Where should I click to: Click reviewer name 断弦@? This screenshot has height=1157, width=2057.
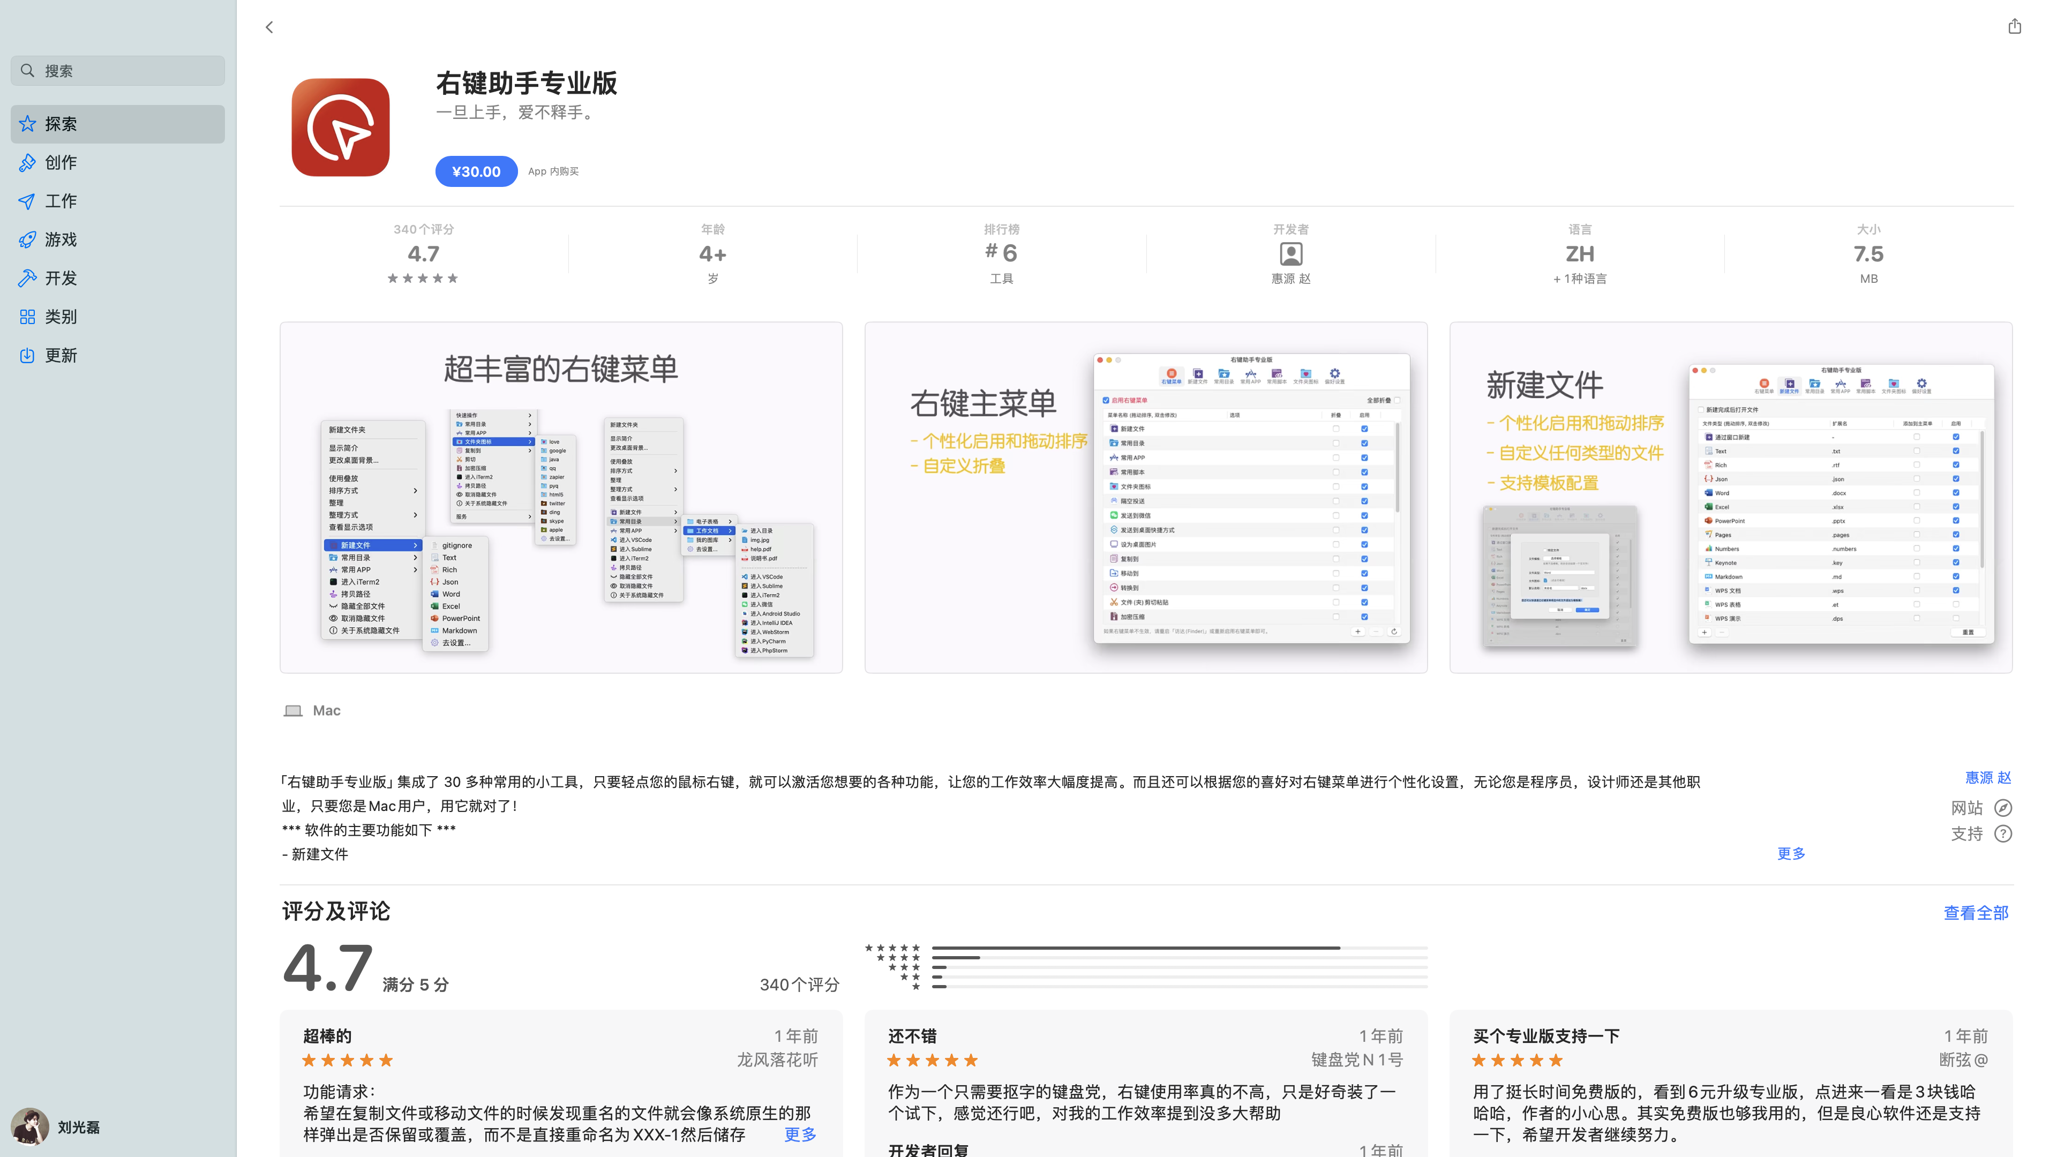[x=1964, y=1061]
